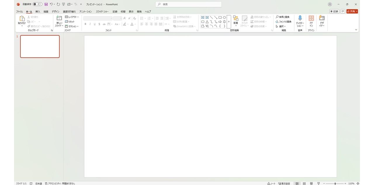Click the Save icon in the title bar
Viewport: 374px width, 185px height.
point(46,4)
